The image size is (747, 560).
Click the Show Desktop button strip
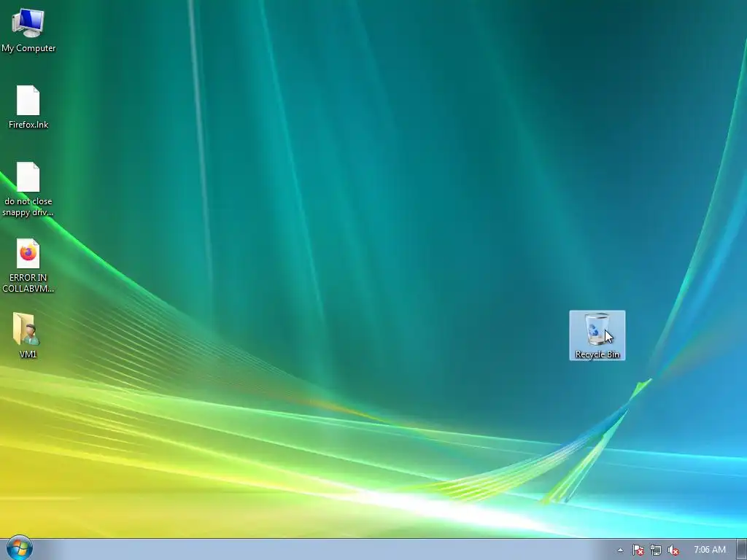point(742,550)
